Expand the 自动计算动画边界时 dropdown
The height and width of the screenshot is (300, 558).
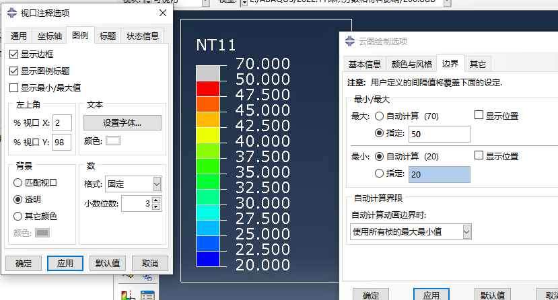click(x=466, y=232)
